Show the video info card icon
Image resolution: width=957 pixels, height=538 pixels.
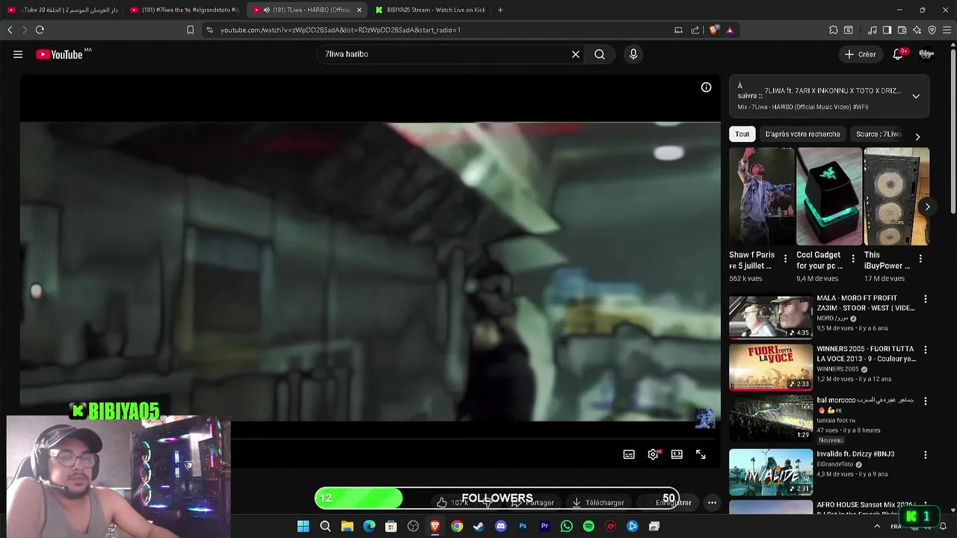(x=706, y=87)
